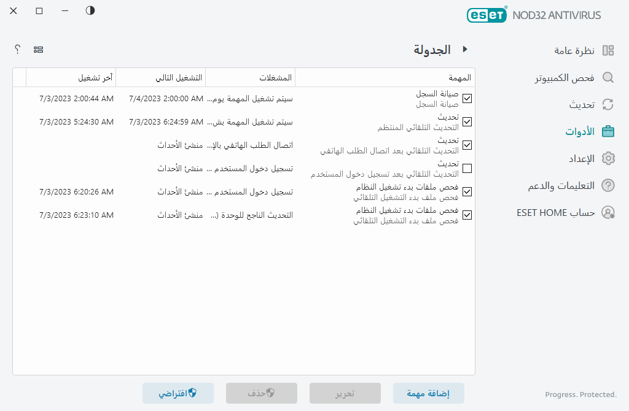629x411 pixels.
Task: Click the disabled حذف button
Action: (261, 393)
